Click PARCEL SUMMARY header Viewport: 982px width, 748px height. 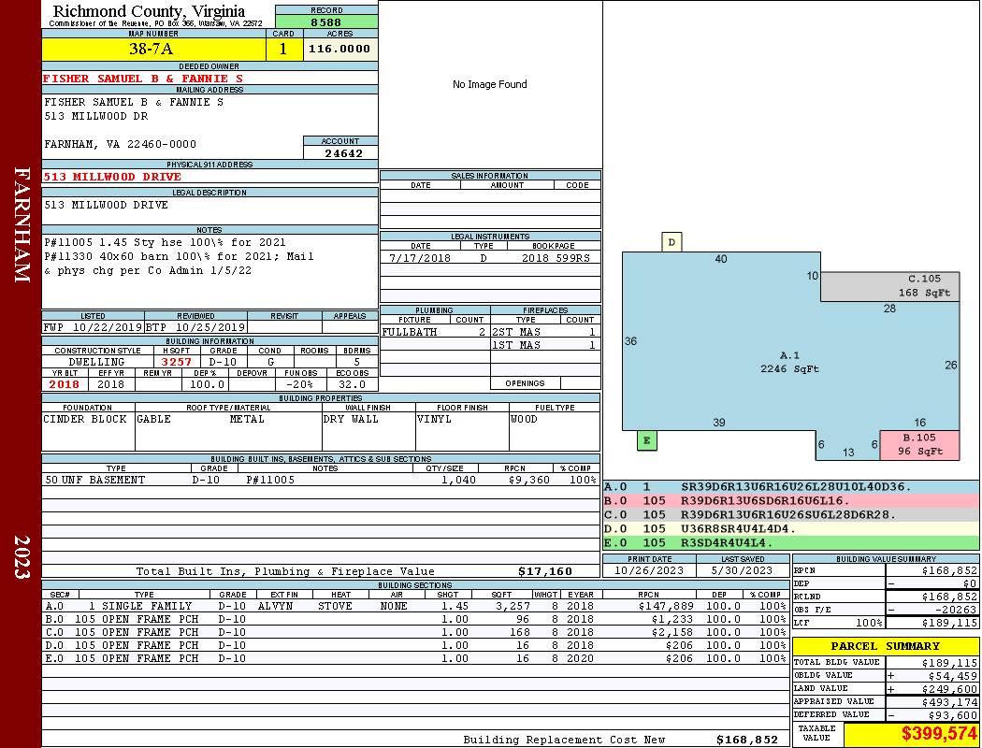[x=885, y=646]
